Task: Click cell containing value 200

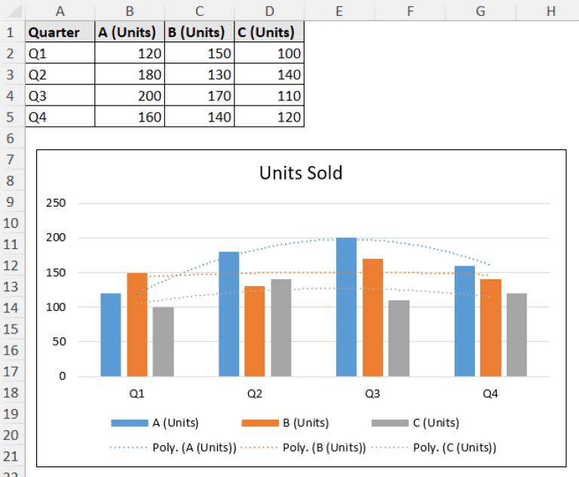Action: (130, 96)
